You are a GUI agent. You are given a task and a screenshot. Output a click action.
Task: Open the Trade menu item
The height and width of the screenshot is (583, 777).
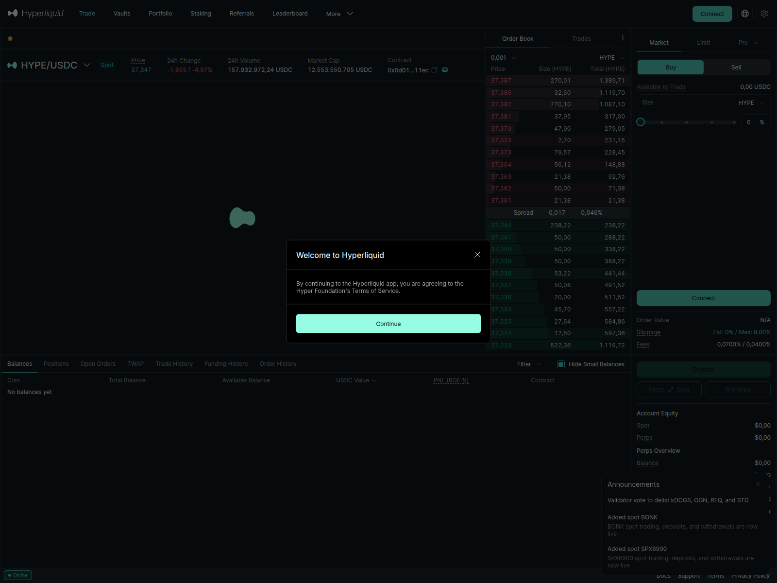click(x=87, y=14)
